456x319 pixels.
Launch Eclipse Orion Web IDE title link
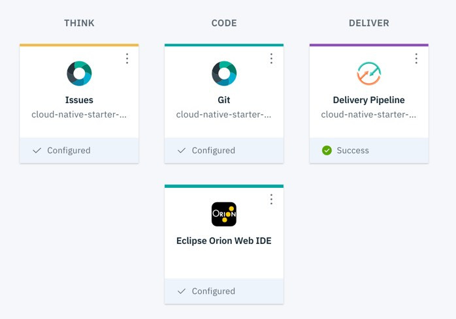coord(224,241)
